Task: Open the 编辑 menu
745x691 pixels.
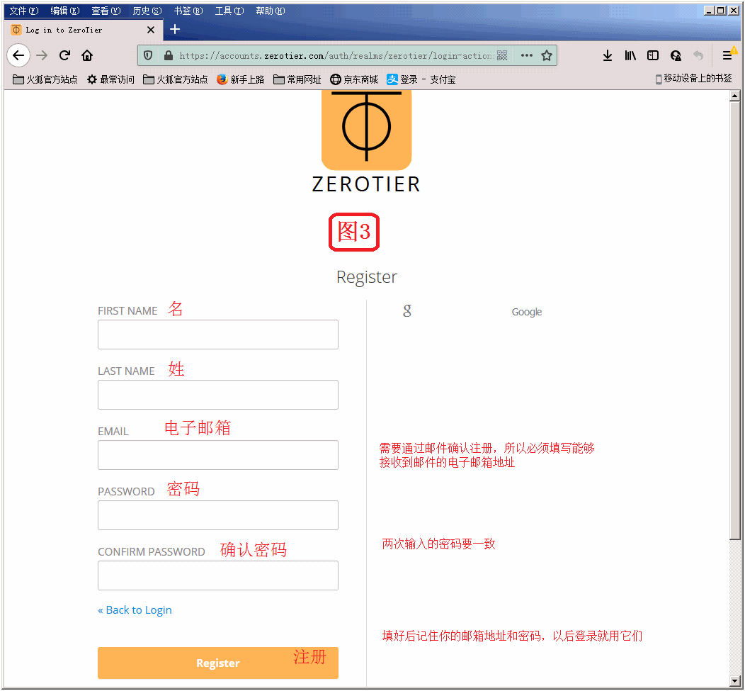Action: click(x=65, y=11)
